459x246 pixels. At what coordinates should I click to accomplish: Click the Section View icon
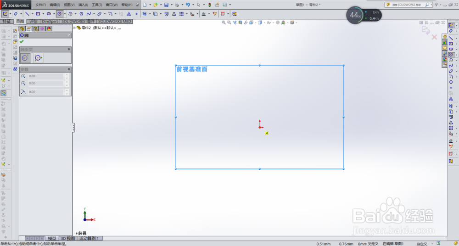pyautogui.click(x=241, y=22)
